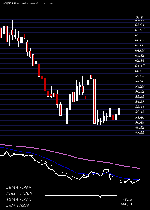Click the 50MA : 59.8 reading

(19, 187)
